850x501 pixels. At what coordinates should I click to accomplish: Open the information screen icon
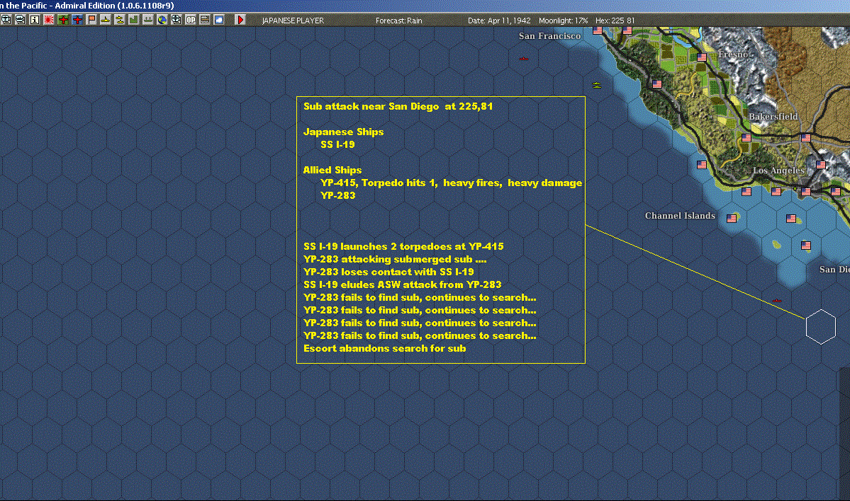click(x=34, y=20)
